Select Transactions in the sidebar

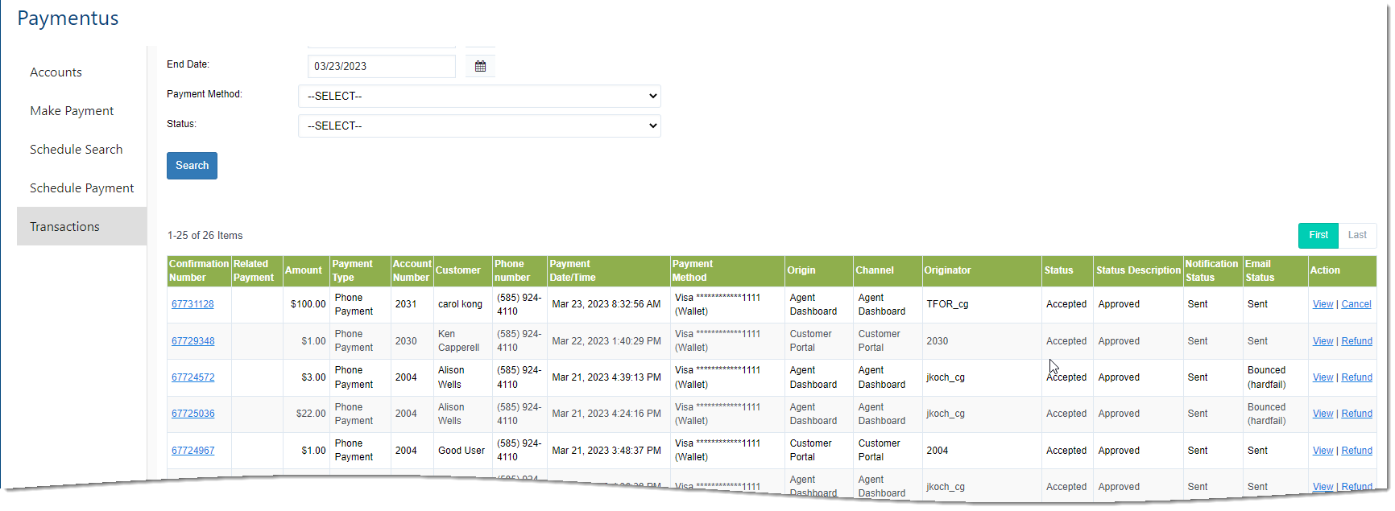[81, 226]
